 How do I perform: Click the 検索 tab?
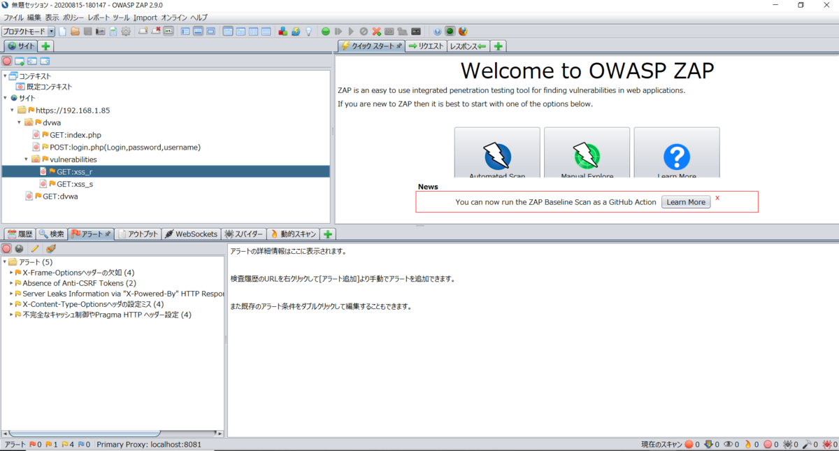[x=52, y=234]
